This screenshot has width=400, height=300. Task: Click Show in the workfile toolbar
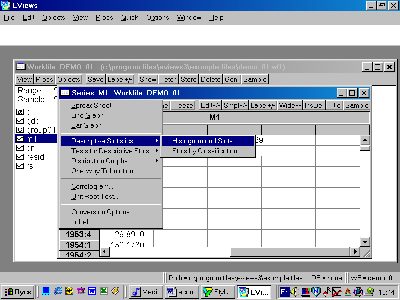tap(148, 80)
